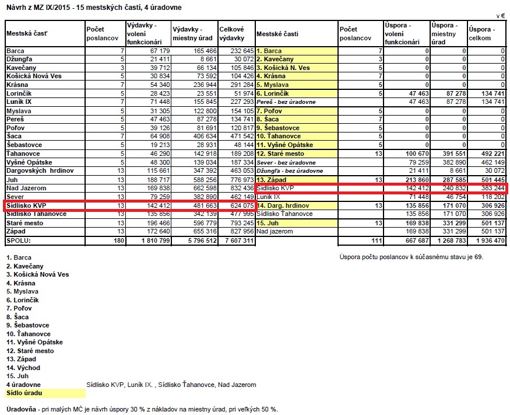This screenshot has height=415, width=510.
Task: Select the cell with value 187 334
Action: coord(242,162)
